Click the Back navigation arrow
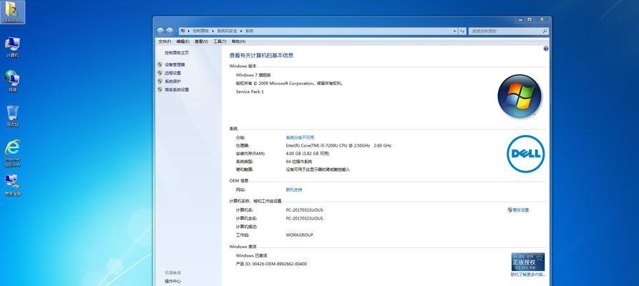639x286 pixels. 160,31
